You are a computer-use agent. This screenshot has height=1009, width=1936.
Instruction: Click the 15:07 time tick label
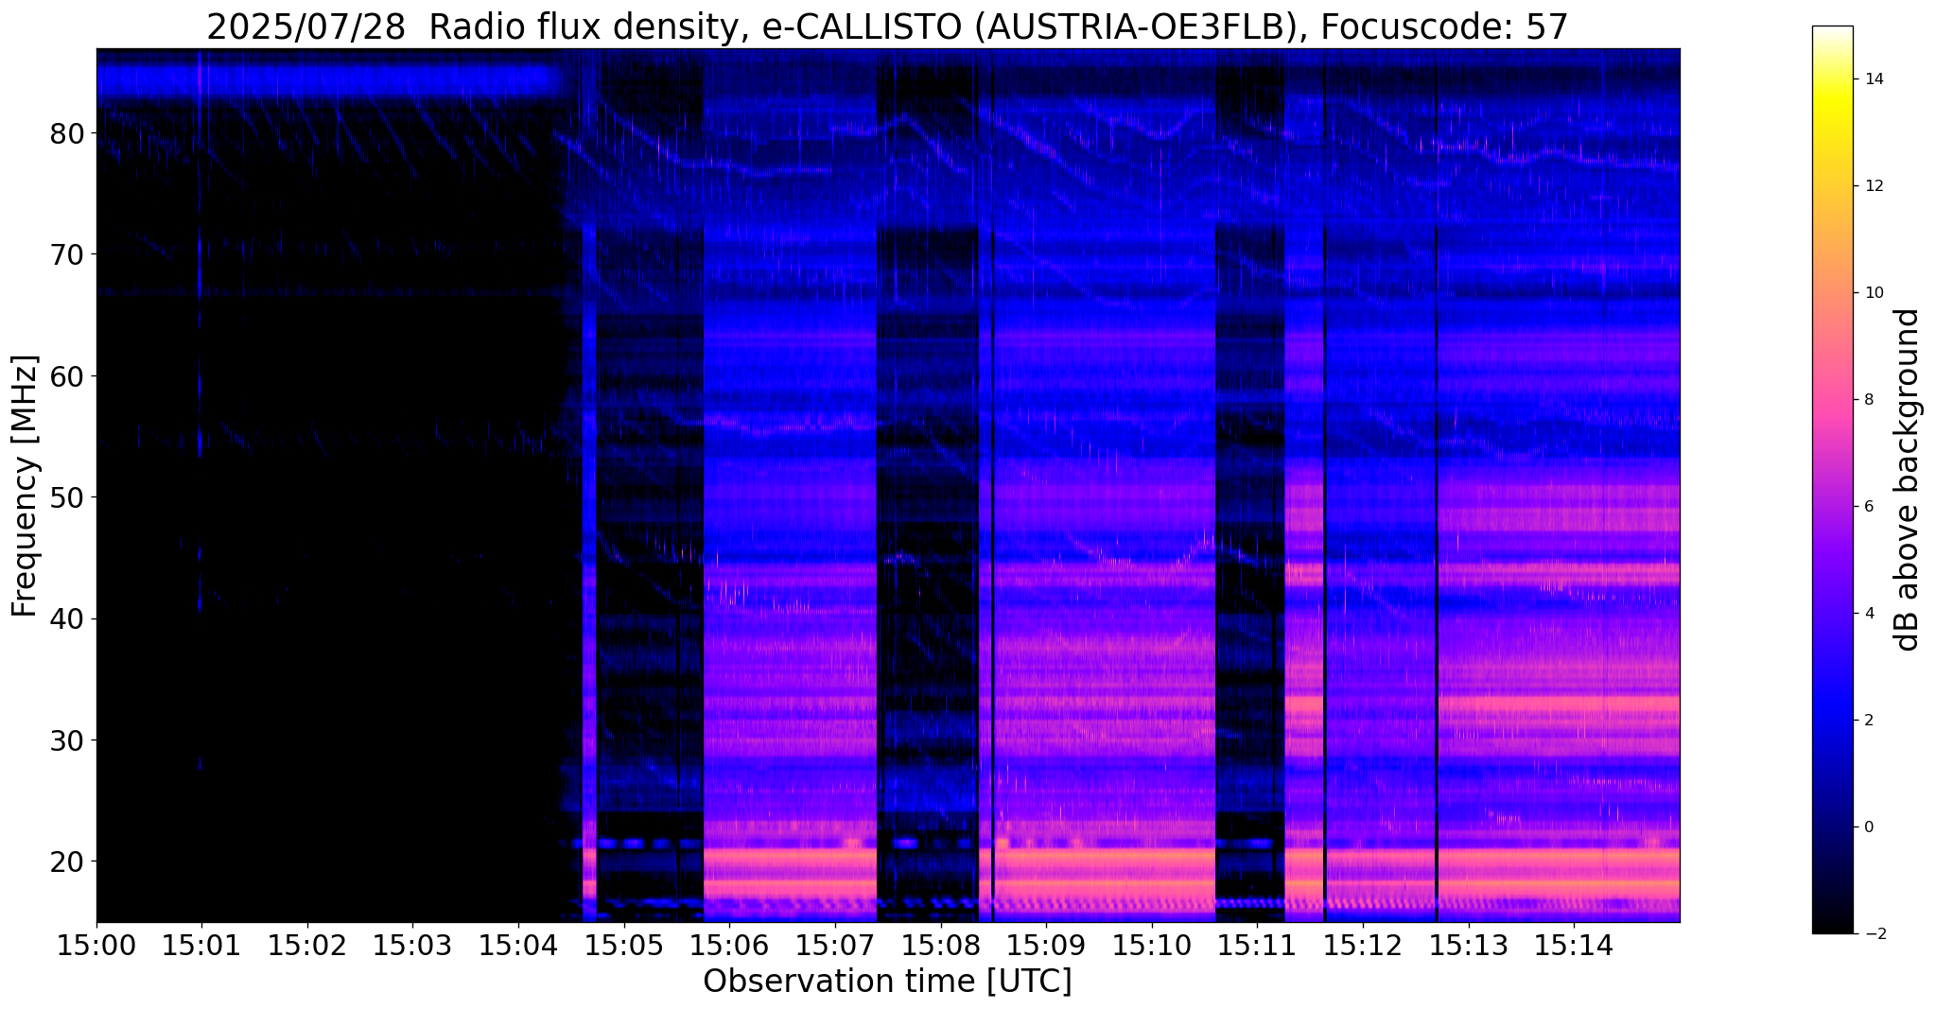click(835, 946)
